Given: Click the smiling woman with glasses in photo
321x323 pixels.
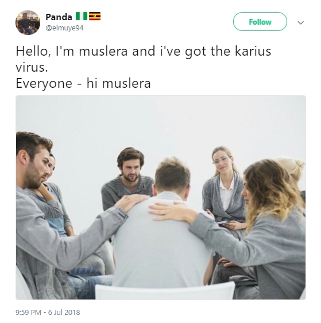Looking at the screenshot, I should (224, 185).
